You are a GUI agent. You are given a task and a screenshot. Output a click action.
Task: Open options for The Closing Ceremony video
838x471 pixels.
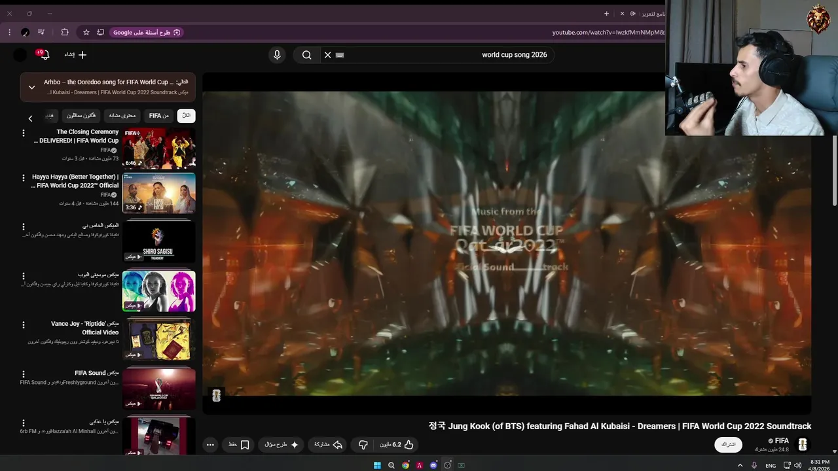pyautogui.click(x=24, y=133)
